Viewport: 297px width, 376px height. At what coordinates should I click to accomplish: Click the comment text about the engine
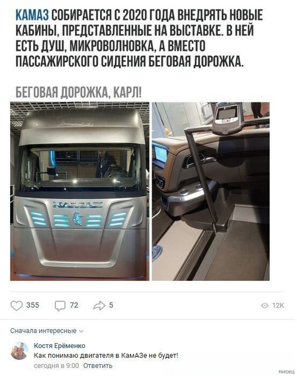click(106, 356)
